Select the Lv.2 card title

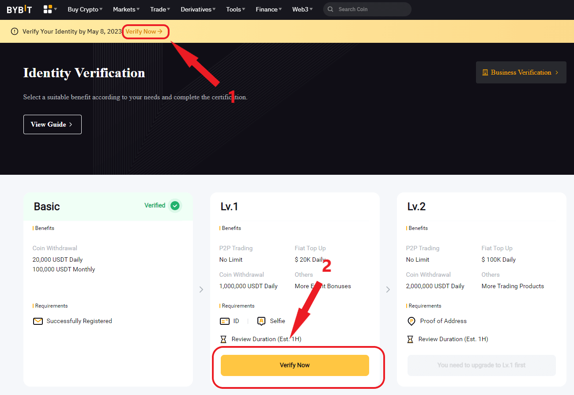tap(417, 207)
